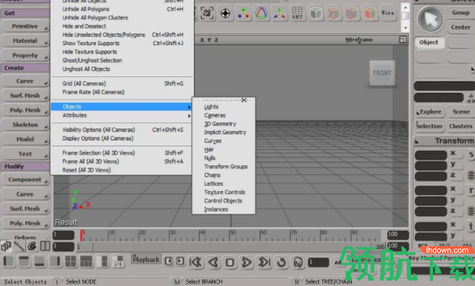Toggle the left panel layout icon
This screenshot has height=286, width=475.
[x=8, y=261]
